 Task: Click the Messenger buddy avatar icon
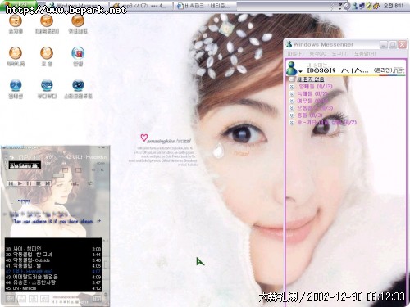(291, 68)
